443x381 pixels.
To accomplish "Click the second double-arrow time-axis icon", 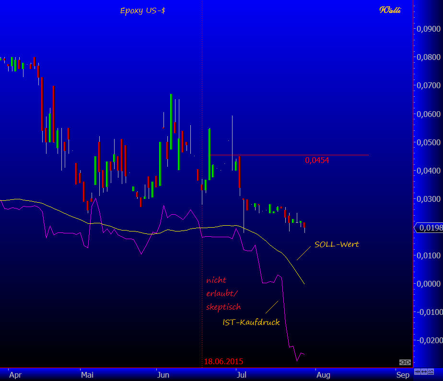I will pyautogui.click(x=424, y=372).
